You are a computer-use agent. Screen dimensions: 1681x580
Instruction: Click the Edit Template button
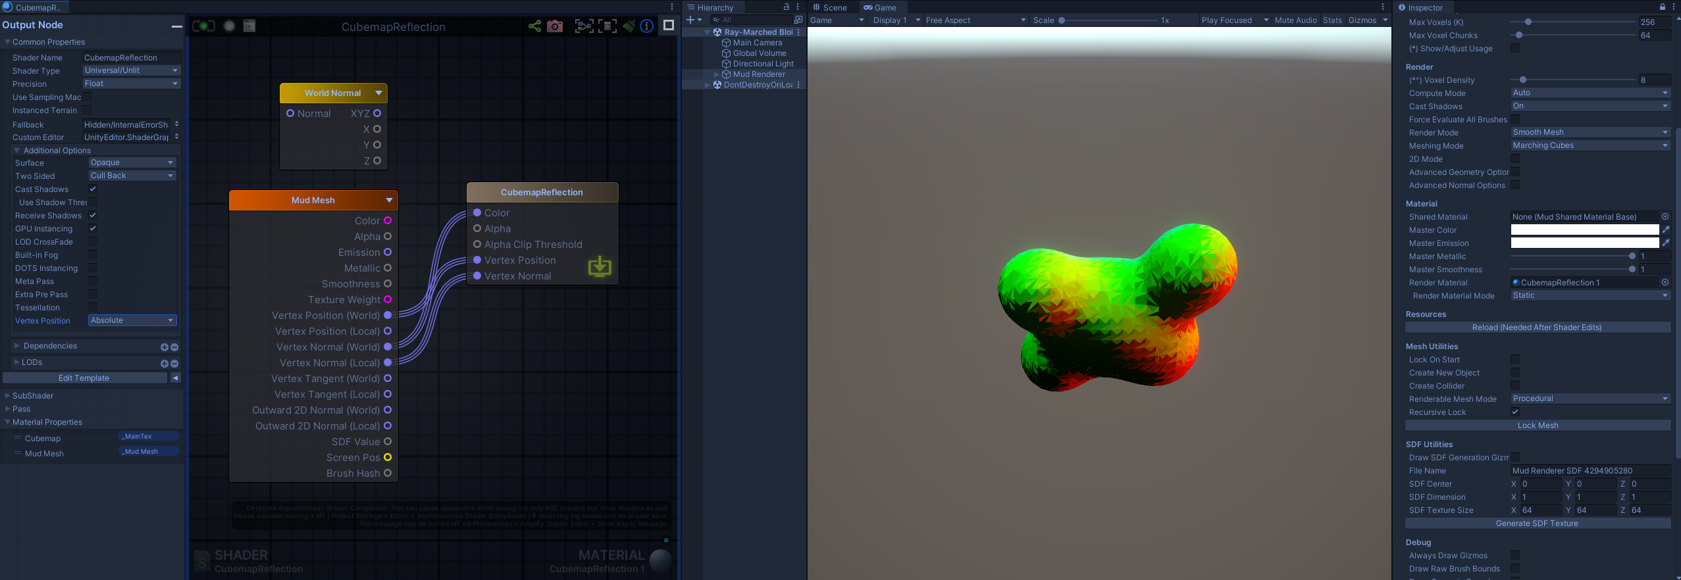[x=84, y=378]
